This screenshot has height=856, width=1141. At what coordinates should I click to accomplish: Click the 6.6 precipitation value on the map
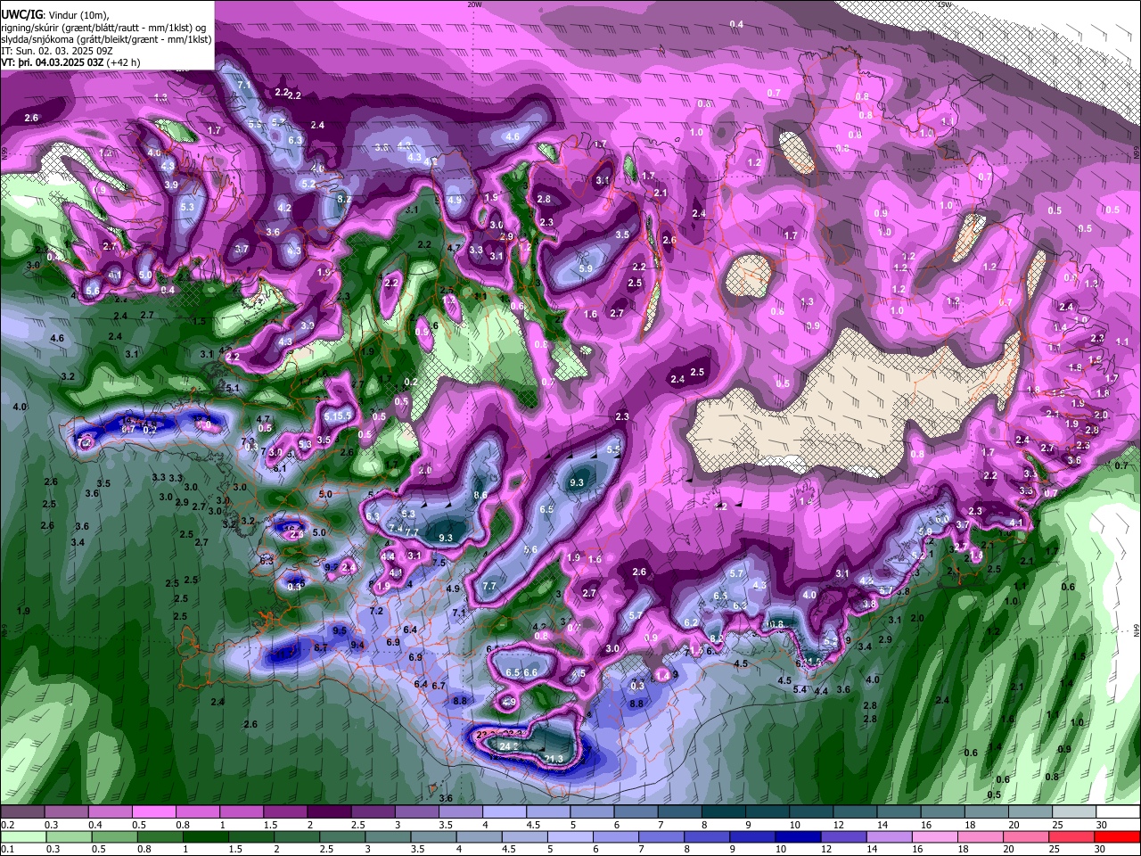[530, 672]
